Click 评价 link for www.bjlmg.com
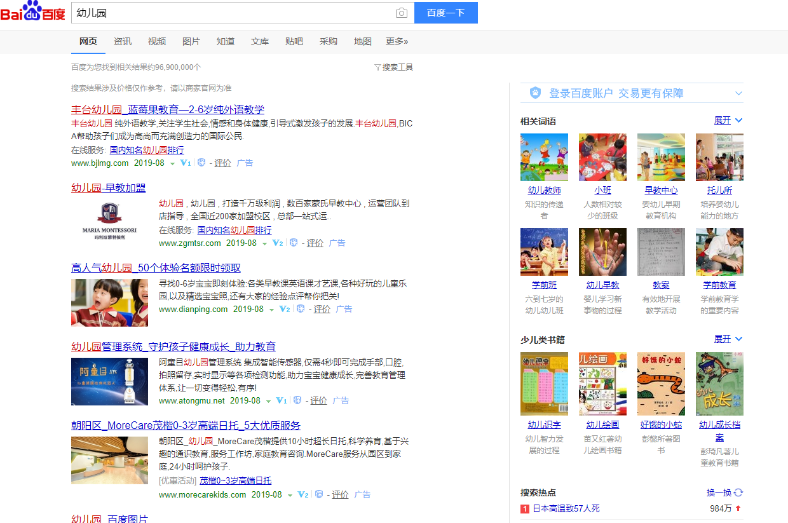 pos(222,163)
